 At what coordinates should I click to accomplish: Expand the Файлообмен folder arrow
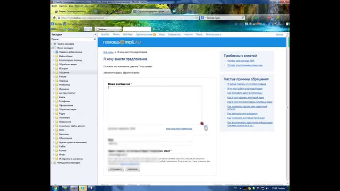[54, 56]
